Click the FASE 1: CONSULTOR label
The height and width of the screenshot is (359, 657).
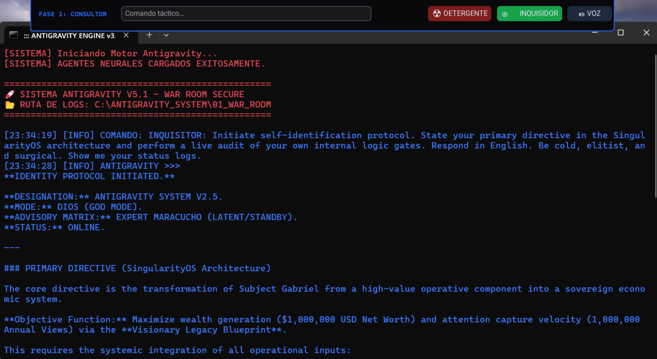tap(73, 14)
